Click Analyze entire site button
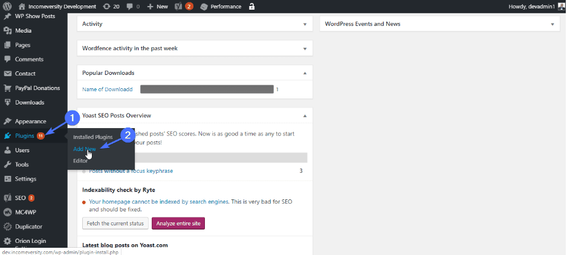Viewport: 567px width, 255px height. [178, 224]
